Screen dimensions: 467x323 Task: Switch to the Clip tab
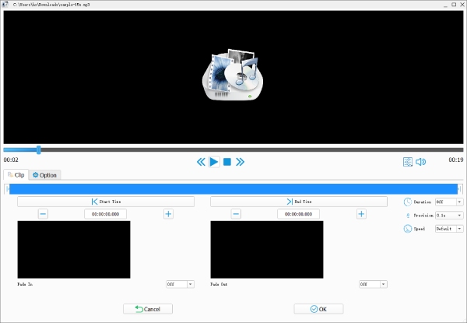(x=16, y=175)
